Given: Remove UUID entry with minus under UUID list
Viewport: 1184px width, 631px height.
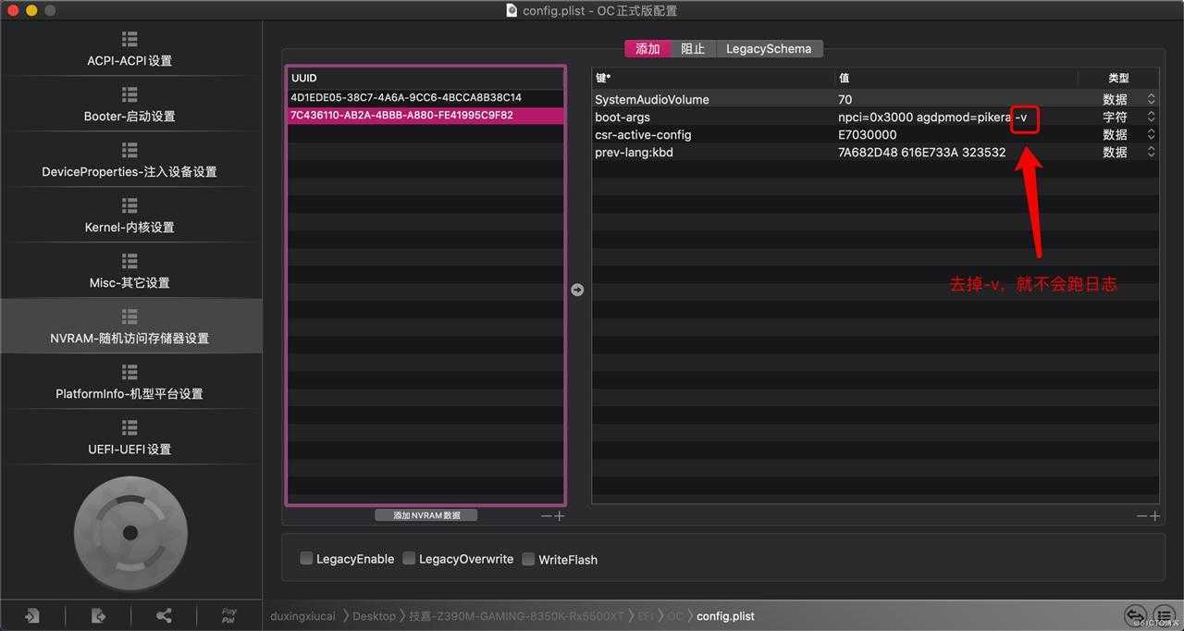Looking at the screenshot, I should pyautogui.click(x=547, y=515).
